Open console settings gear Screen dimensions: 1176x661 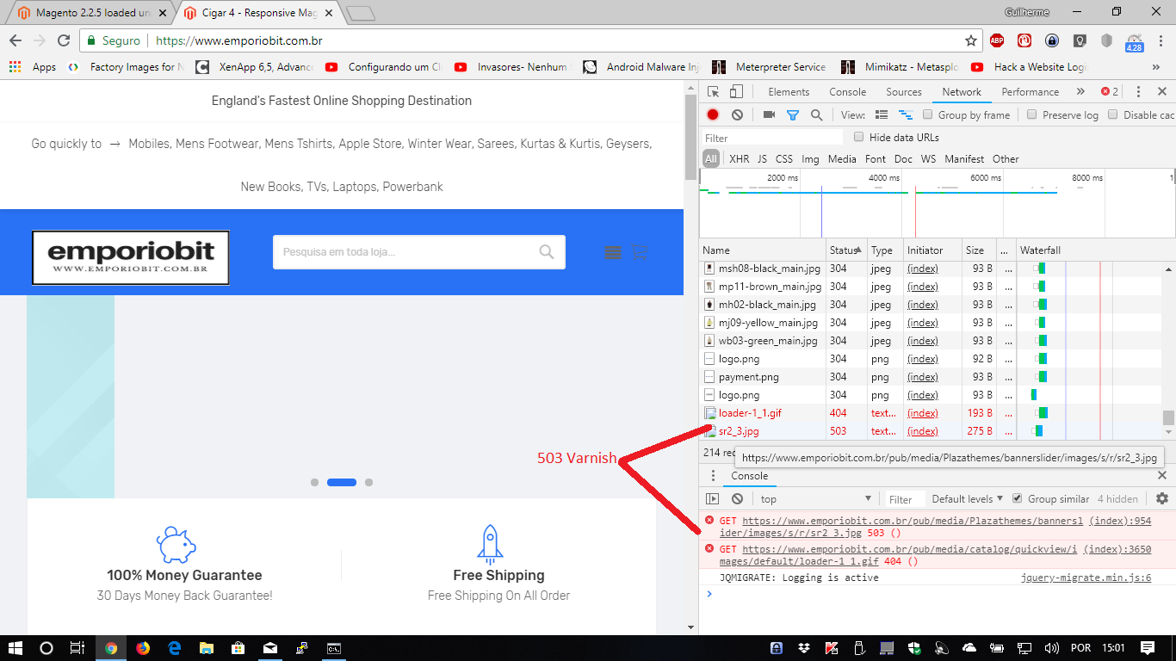click(1162, 498)
